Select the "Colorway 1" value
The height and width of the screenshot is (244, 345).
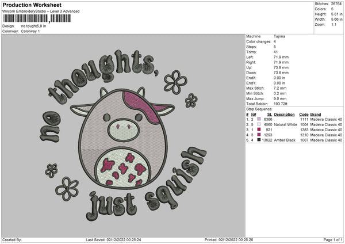[30, 31]
